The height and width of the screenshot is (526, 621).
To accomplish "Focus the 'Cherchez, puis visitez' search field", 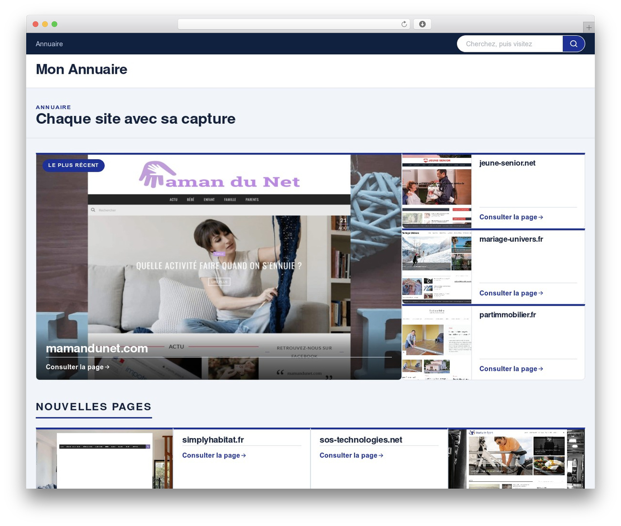I will [x=510, y=44].
